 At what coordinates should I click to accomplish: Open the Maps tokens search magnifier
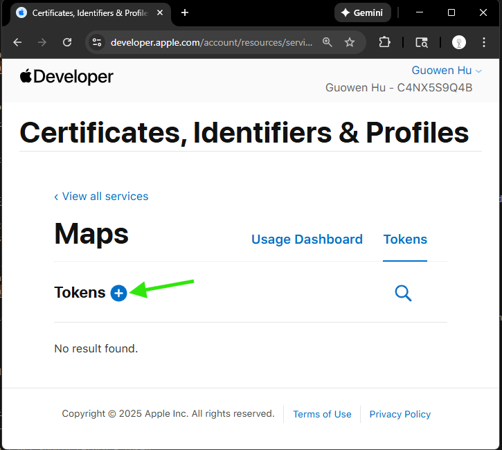(403, 294)
